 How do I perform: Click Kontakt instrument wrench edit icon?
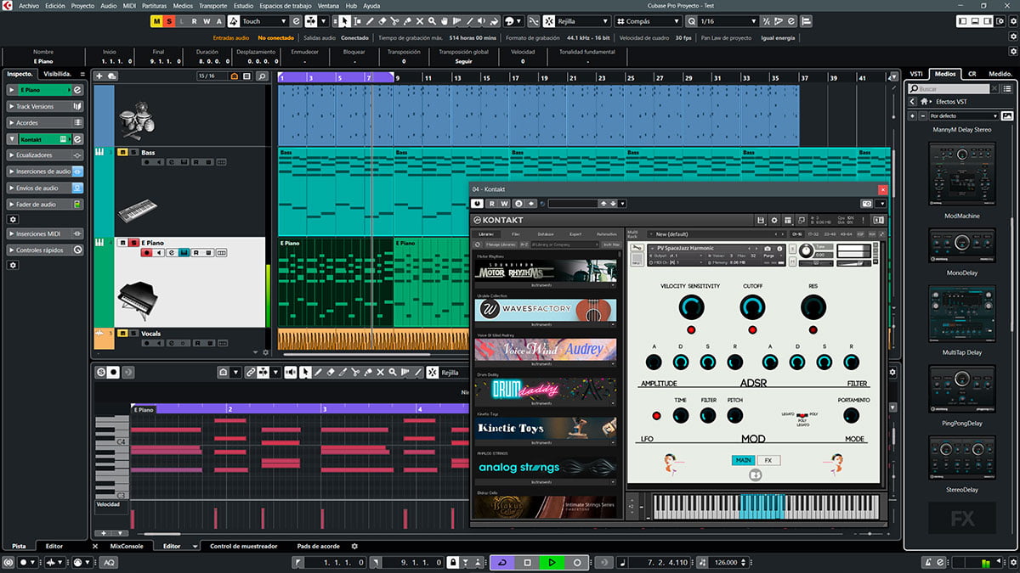[638, 248]
